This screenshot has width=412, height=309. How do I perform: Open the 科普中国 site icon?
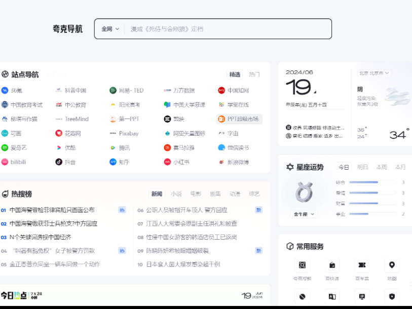(x=59, y=90)
